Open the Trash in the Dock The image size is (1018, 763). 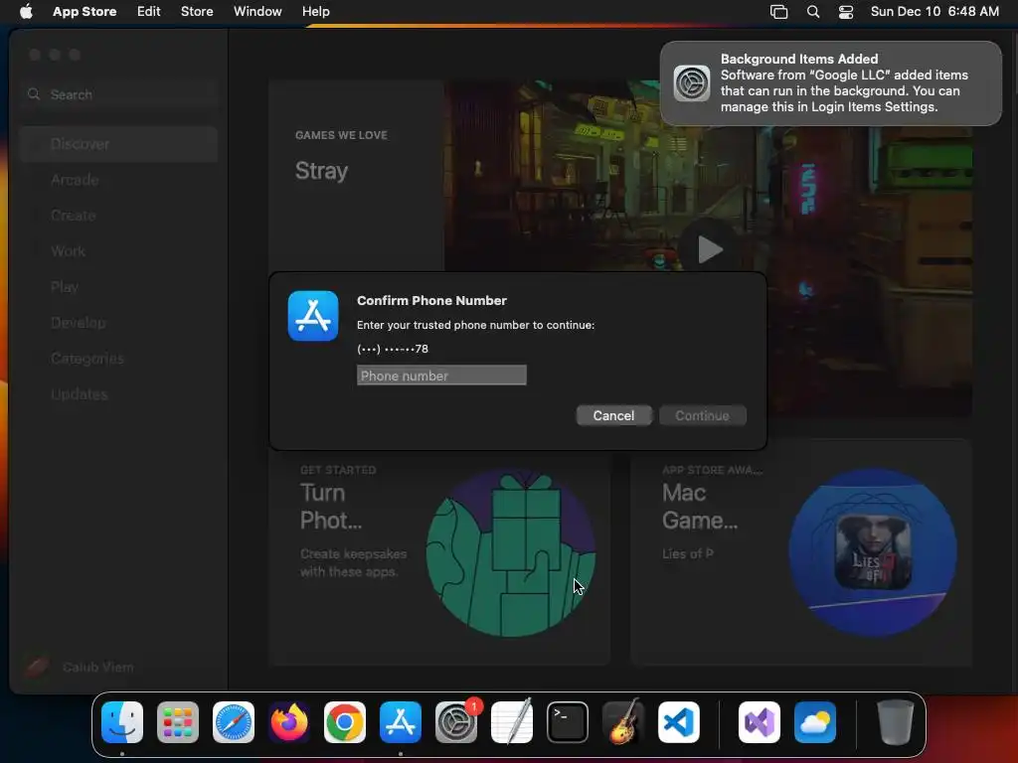[896, 722]
